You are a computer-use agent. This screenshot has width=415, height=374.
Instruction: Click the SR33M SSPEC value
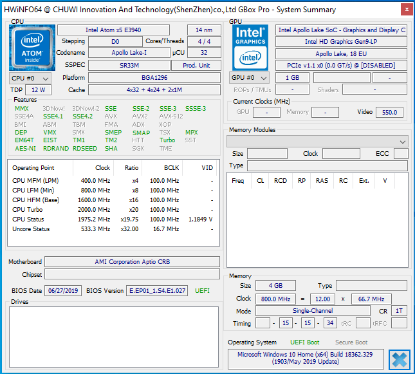129,65
